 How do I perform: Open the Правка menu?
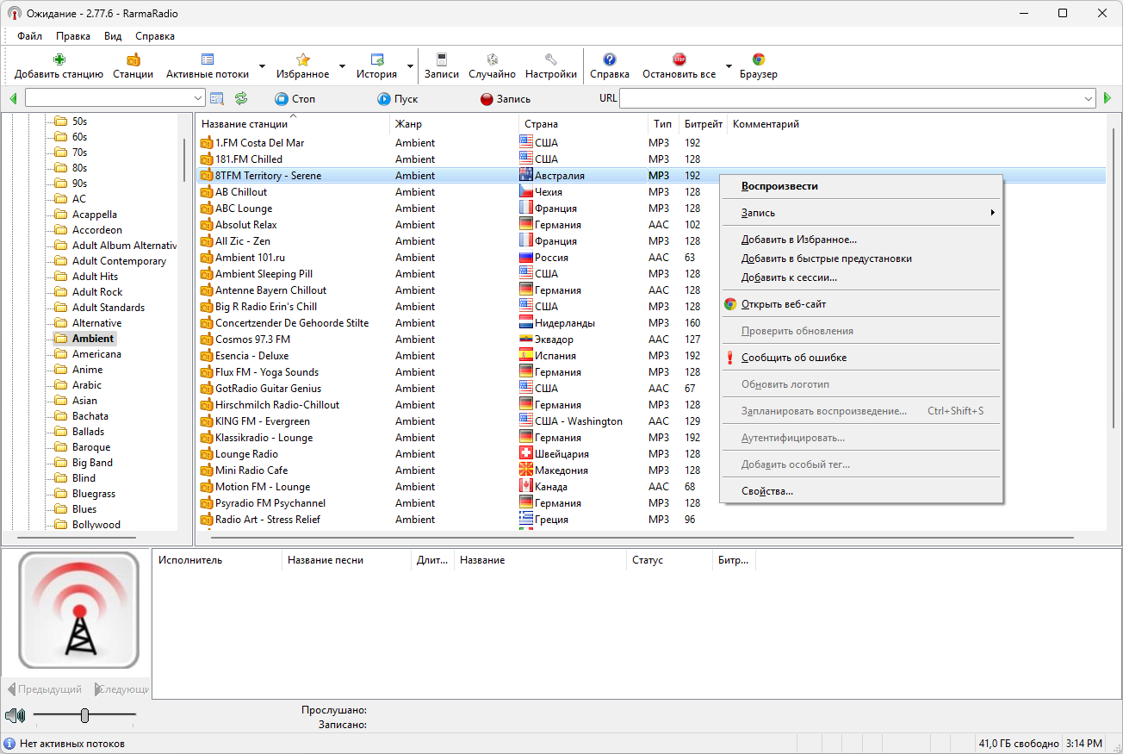tap(73, 36)
